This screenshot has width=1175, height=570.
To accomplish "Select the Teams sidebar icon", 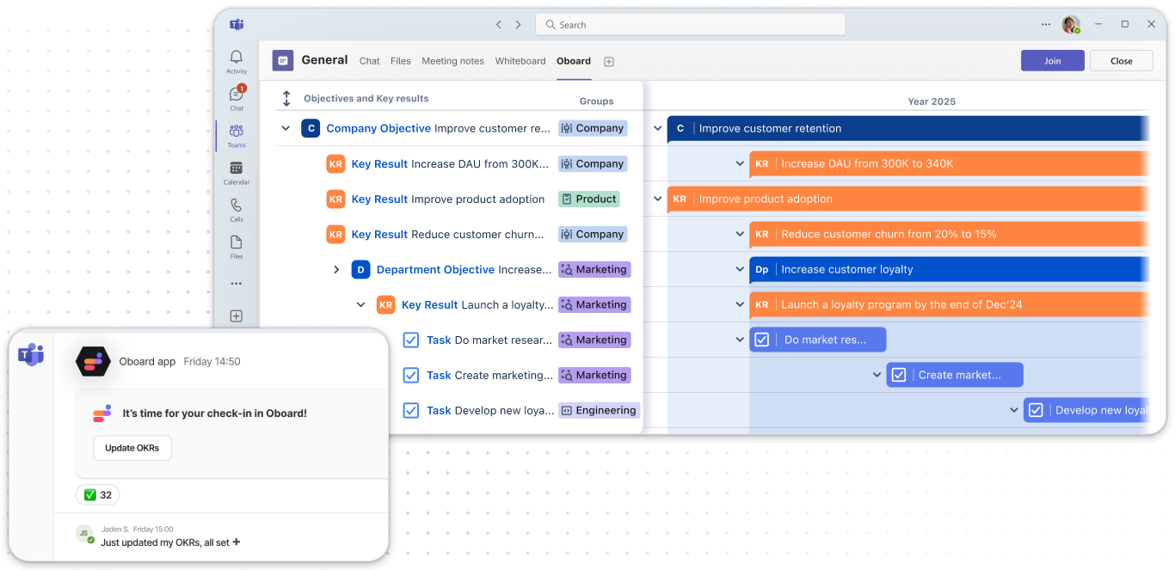I will (236, 131).
